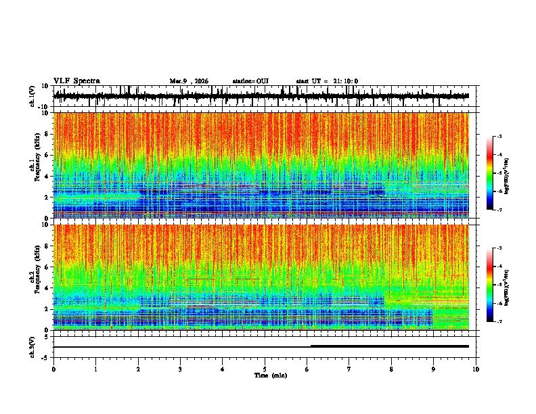Click the step in the ch.3 trace near 6 min

click(311, 346)
